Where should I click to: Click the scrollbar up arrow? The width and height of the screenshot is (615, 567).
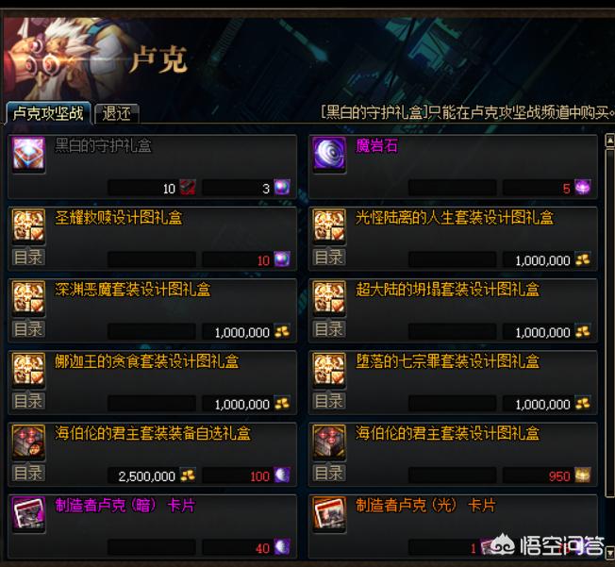tap(610, 140)
